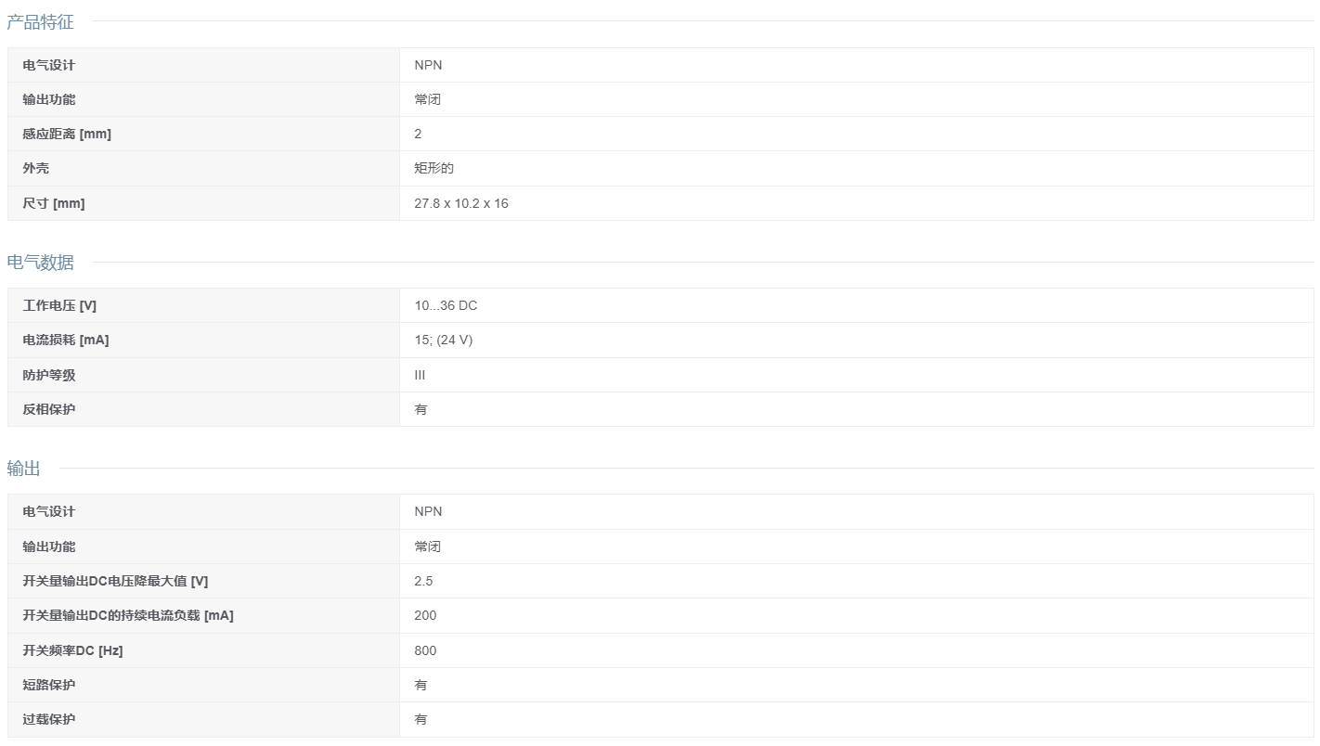
Task: Click the 感应距离 [mm] row label
Action: click(x=67, y=134)
